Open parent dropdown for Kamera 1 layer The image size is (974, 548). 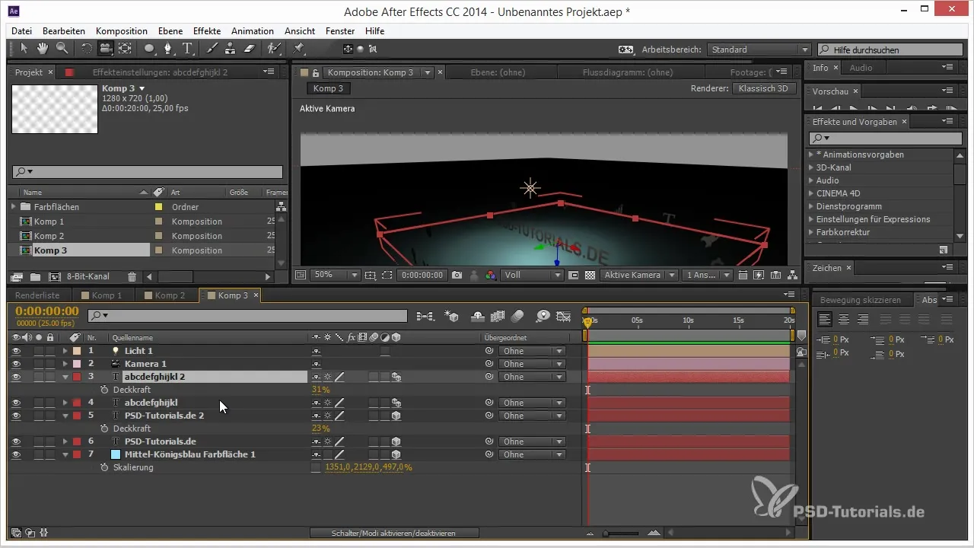pos(532,364)
